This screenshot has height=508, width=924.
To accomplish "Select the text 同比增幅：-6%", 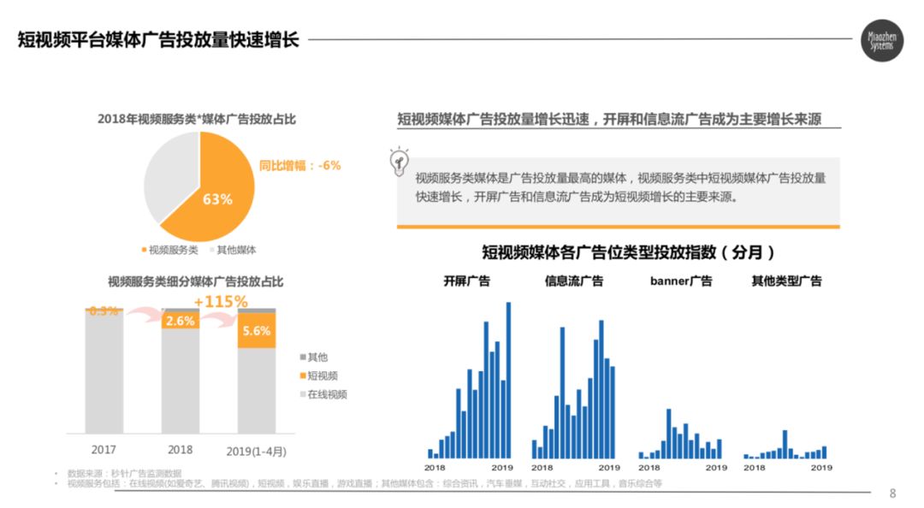I will tap(300, 166).
